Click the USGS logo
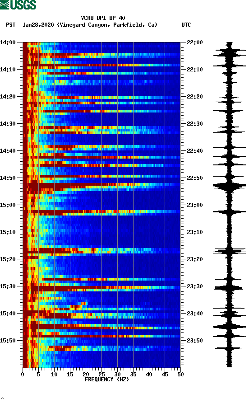Image resolution: width=249 pixels, height=403 pixels. coord(18,5)
